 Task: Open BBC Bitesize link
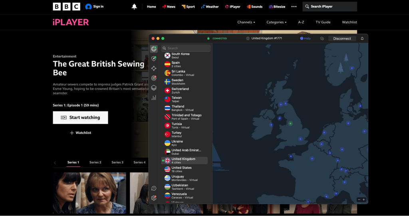pos(277,6)
